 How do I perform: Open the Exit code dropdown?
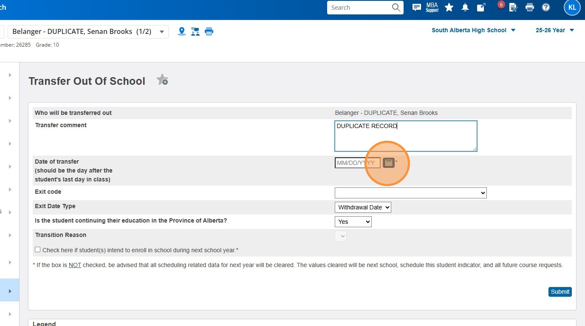(x=410, y=193)
